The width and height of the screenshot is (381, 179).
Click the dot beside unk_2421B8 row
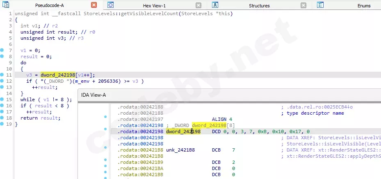click(x=105, y=148)
